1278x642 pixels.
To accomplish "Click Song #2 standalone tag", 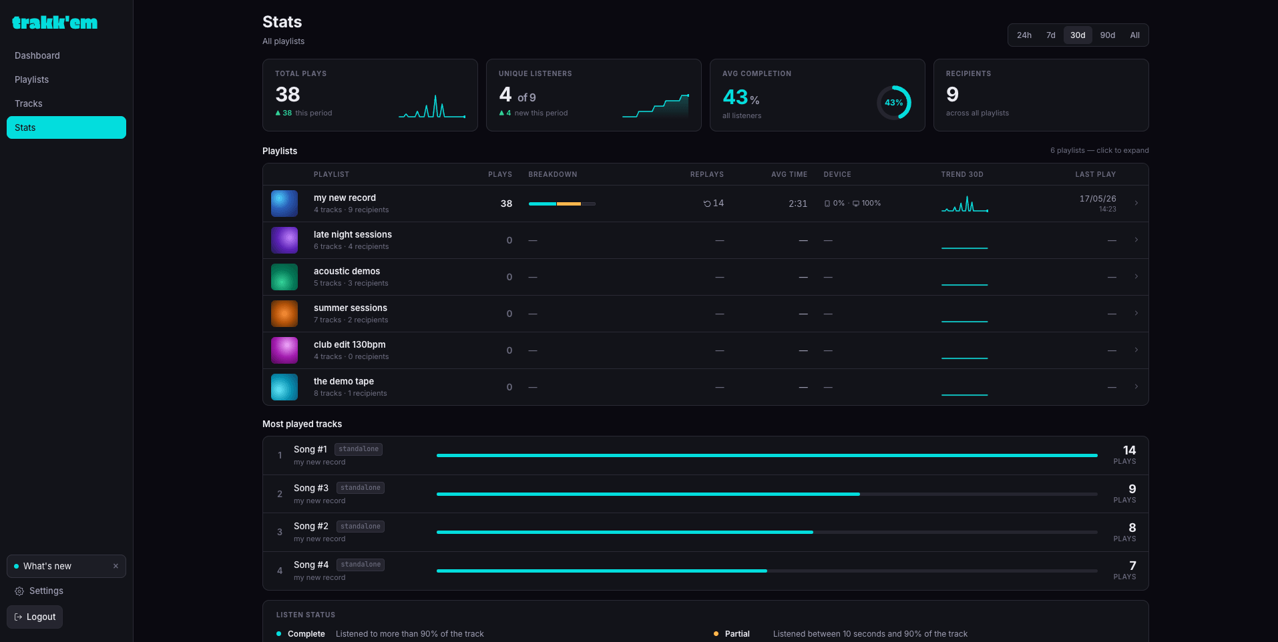I will tap(361, 527).
